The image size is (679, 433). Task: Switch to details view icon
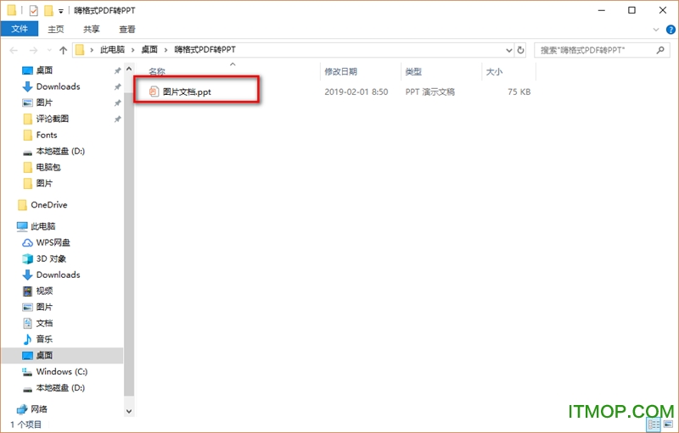pyautogui.click(x=654, y=425)
